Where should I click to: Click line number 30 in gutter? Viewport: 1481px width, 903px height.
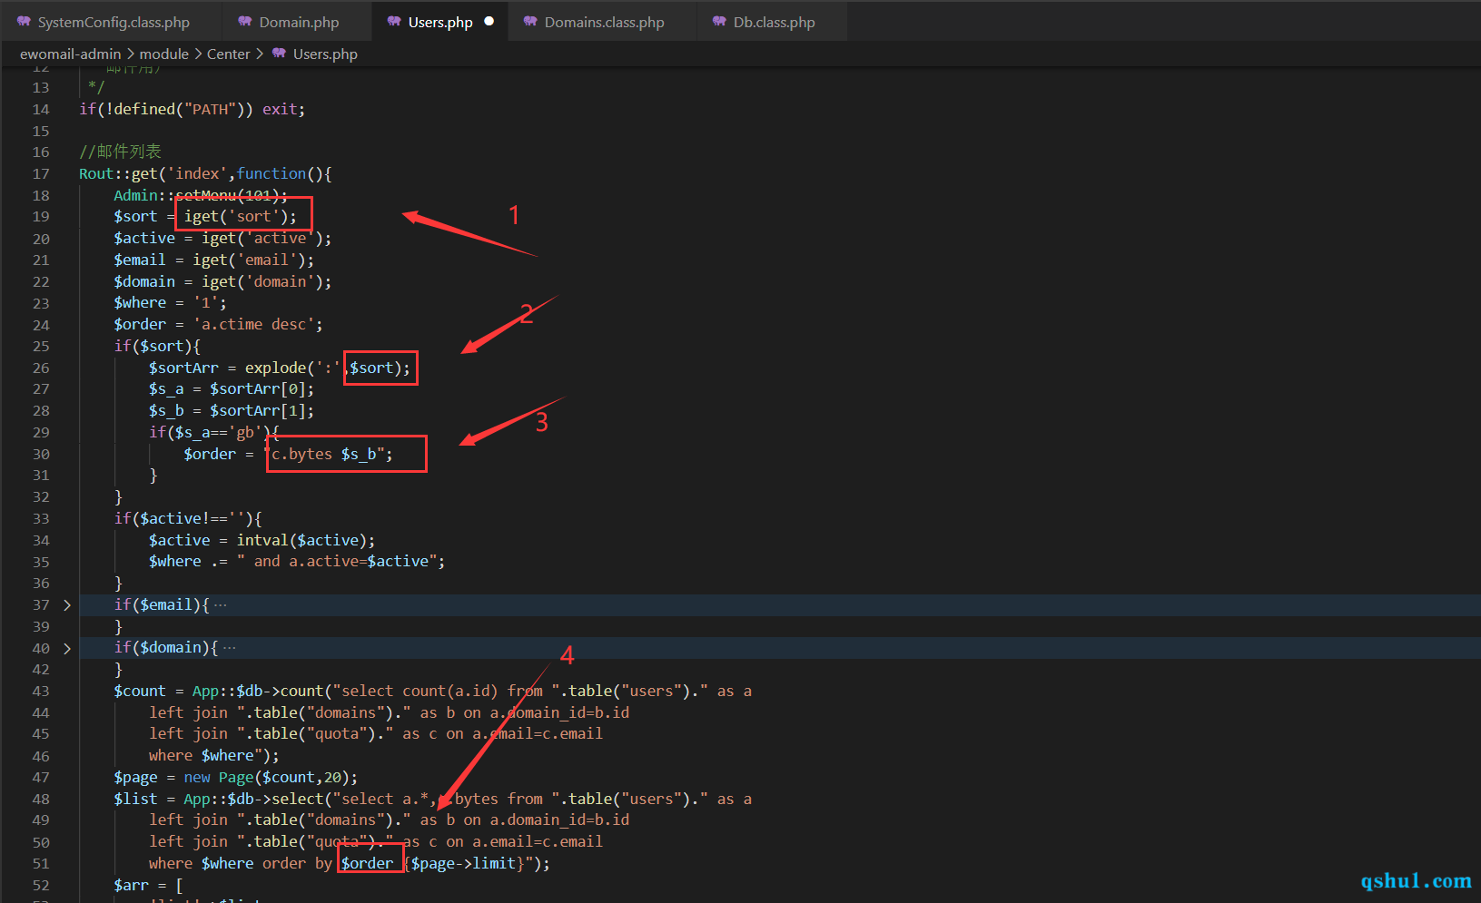pos(41,455)
